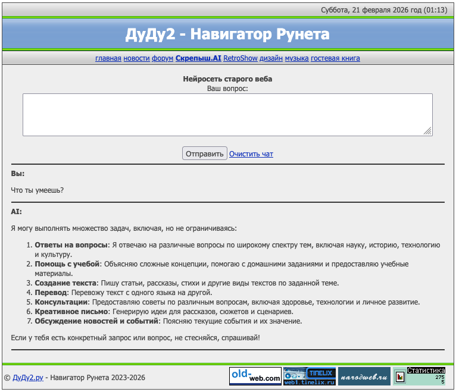Open the гостевая книга page
Screen dimensions: 456x392
pyautogui.click(x=335, y=58)
